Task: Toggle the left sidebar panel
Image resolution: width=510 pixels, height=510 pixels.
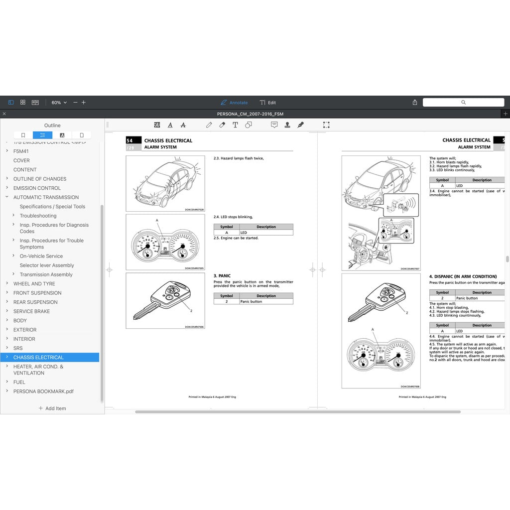Action: [x=11, y=103]
